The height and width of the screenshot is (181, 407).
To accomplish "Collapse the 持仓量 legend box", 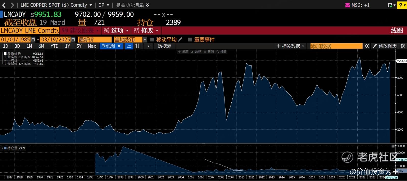I will click(x=2, y=148).
